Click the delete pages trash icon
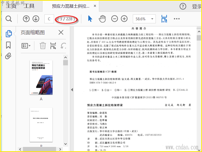202x152 pixels. click(43, 46)
